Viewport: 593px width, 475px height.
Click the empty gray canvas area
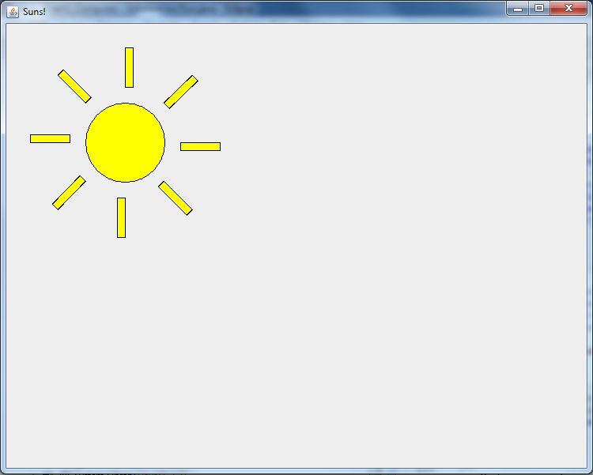coord(356,300)
